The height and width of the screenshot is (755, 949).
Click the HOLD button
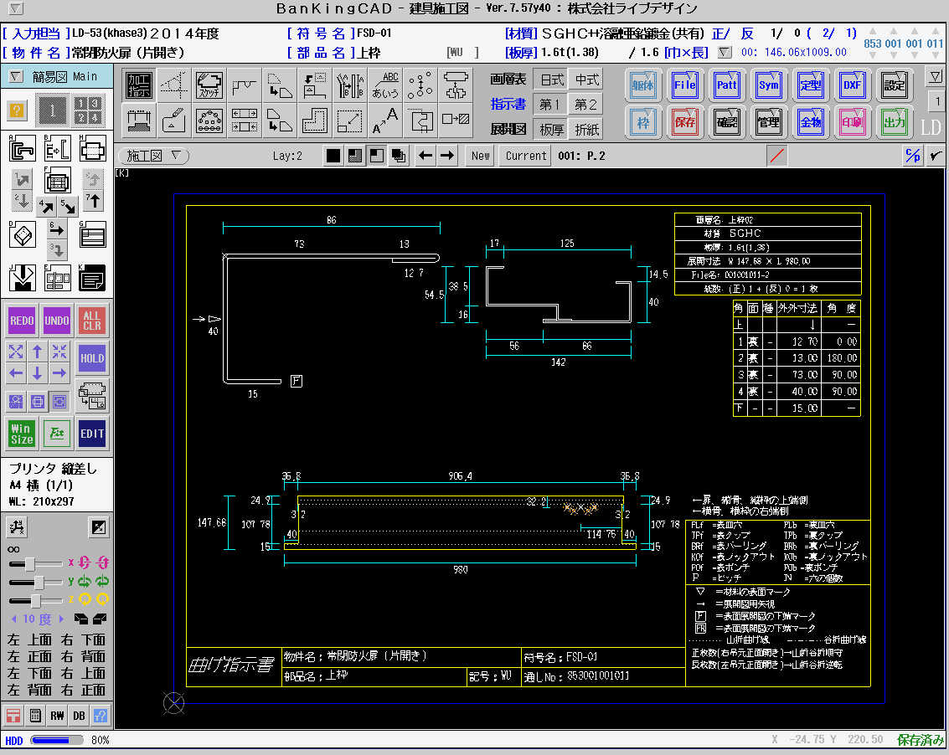pyautogui.click(x=92, y=358)
